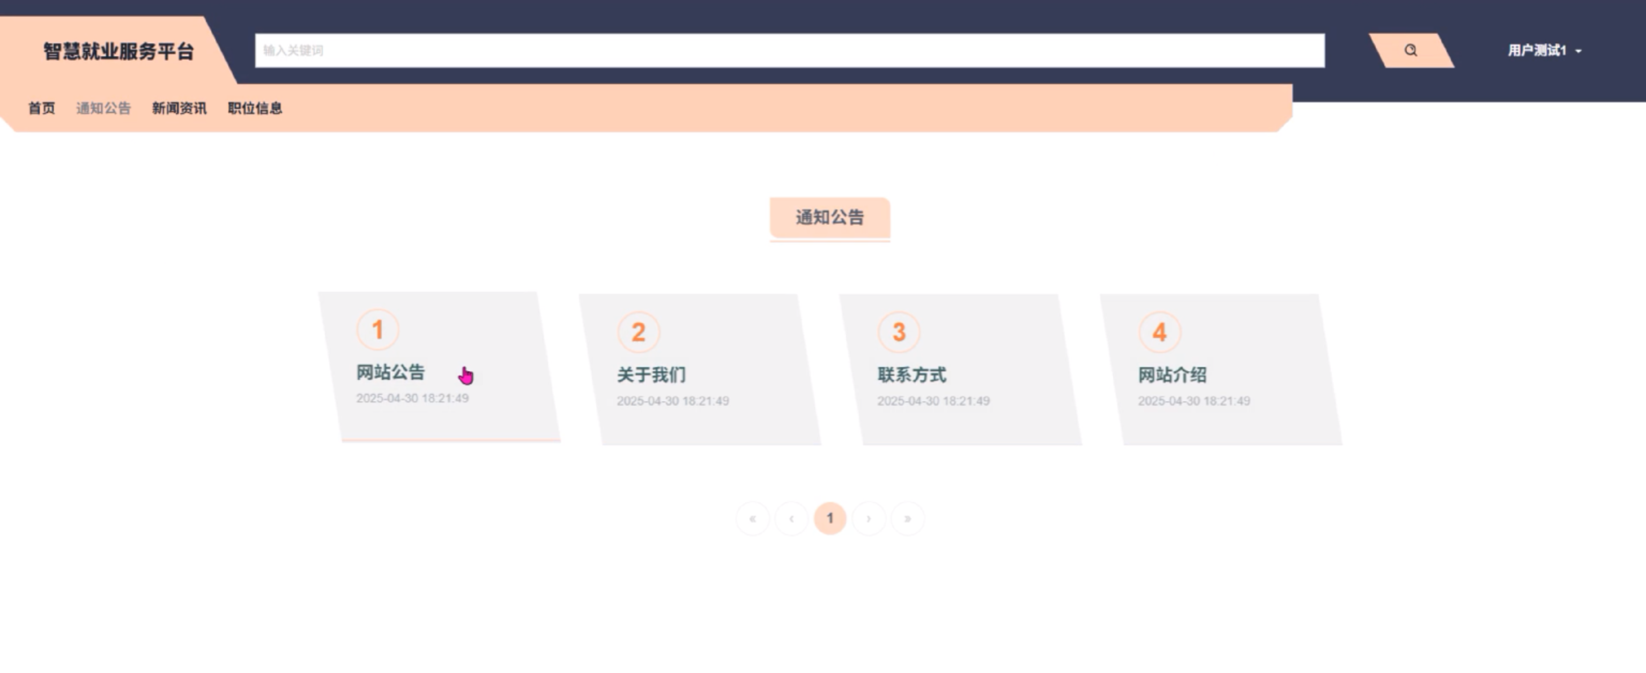Open 职位信息 navigation item
The height and width of the screenshot is (673, 1646).
255,108
